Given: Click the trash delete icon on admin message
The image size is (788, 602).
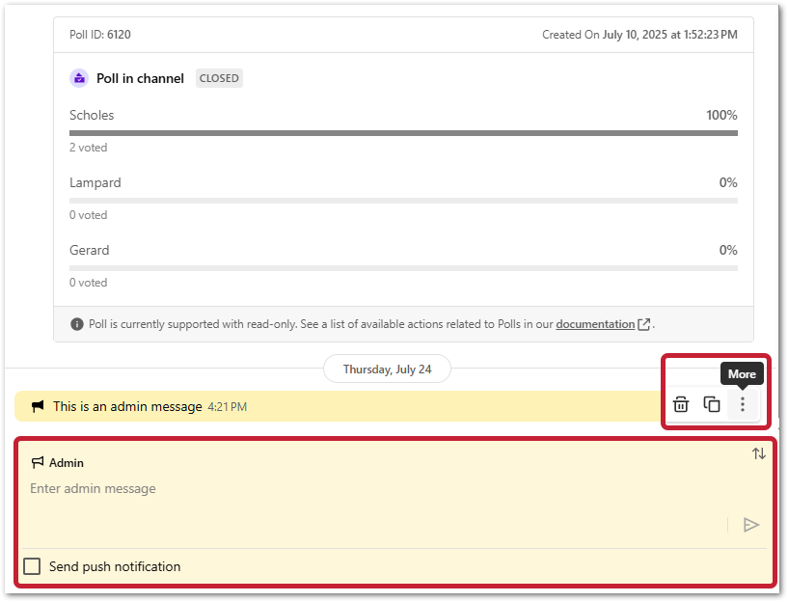Looking at the screenshot, I should pyautogui.click(x=681, y=404).
